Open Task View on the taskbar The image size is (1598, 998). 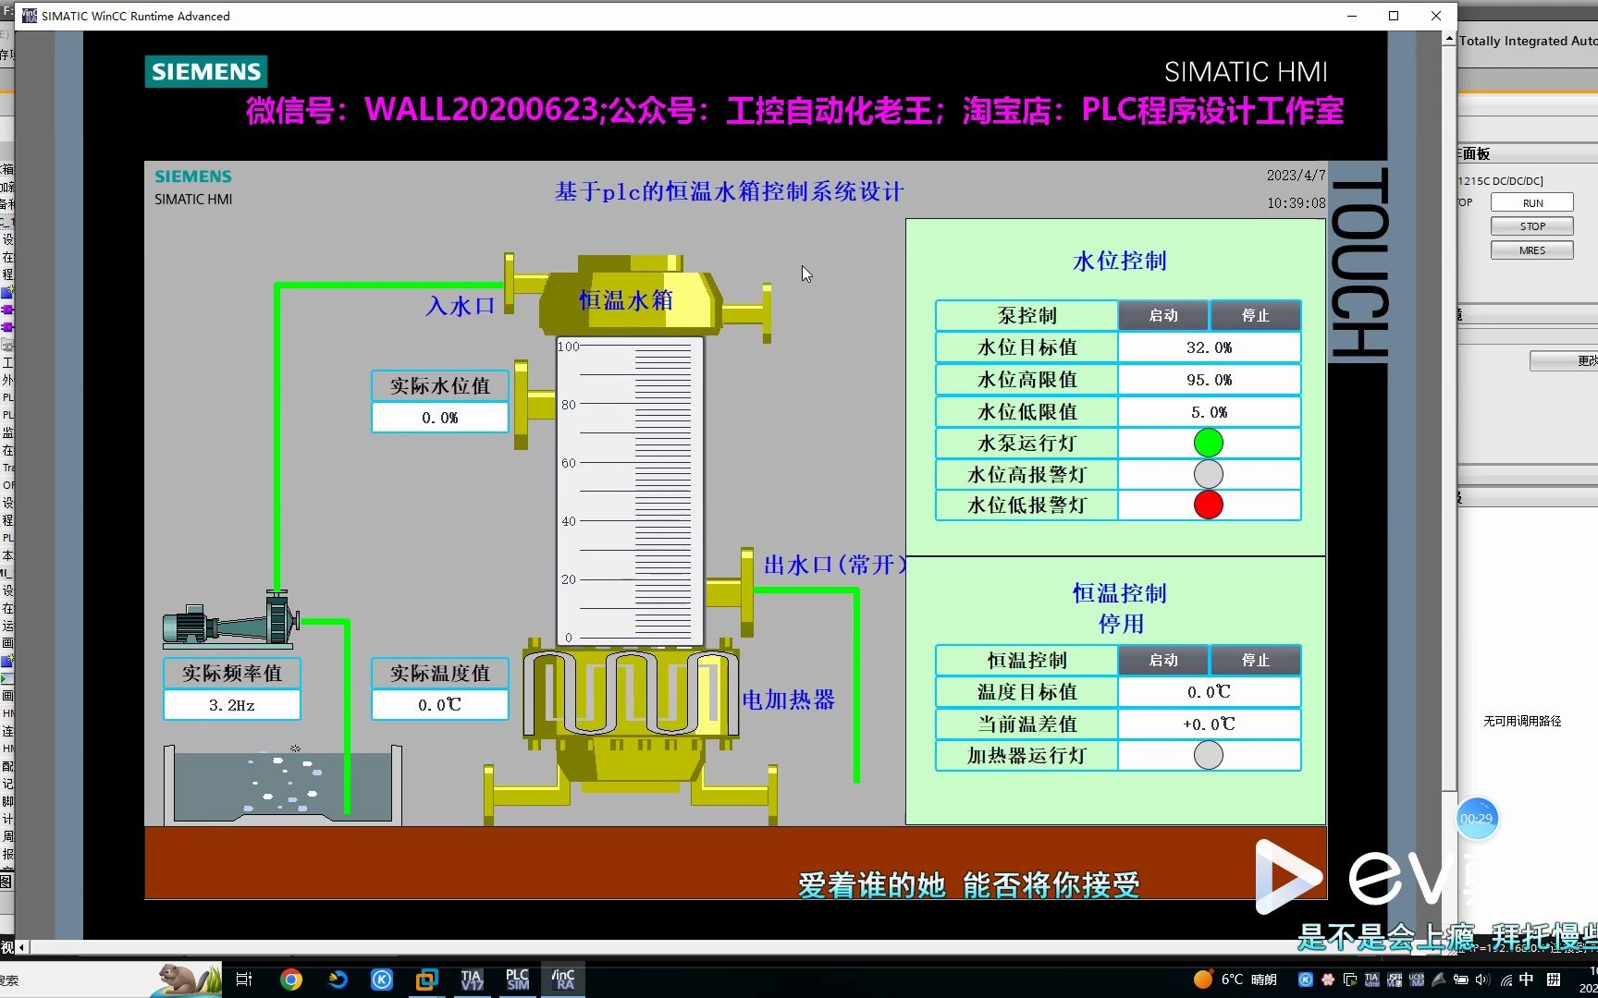point(244,980)
